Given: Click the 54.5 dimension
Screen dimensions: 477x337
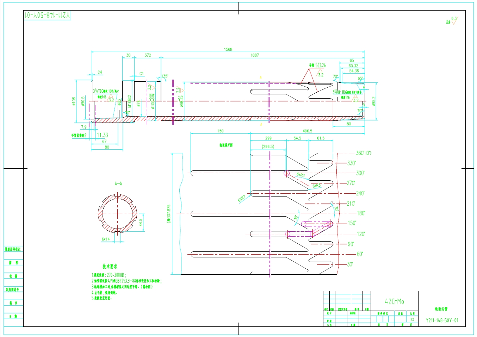Looking at the screenshot, I should click(297, 138).
